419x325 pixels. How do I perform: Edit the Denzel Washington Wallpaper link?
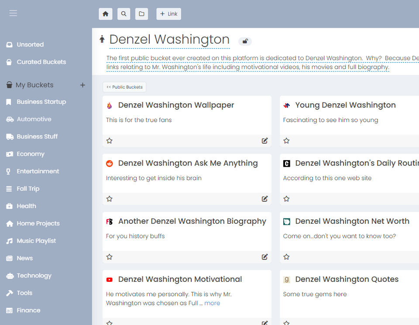(264, 140)
